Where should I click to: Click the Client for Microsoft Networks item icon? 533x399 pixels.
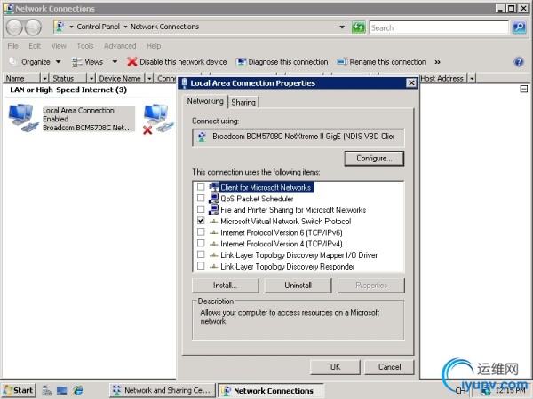[214, 187]
